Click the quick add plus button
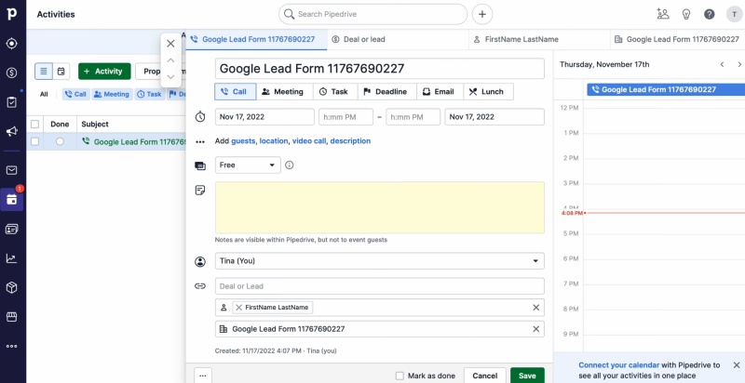745x383 pixels. [482, 14]
